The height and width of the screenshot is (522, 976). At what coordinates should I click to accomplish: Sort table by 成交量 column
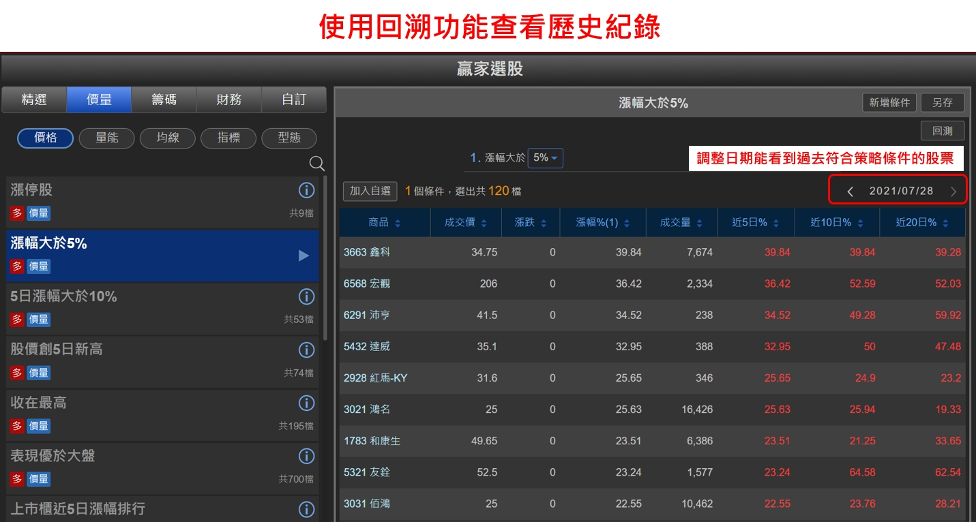point(680,223)
